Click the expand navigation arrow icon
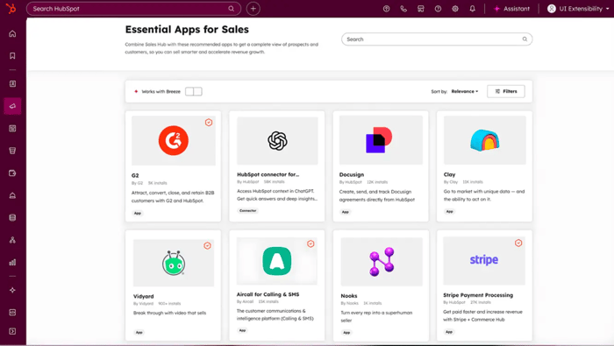The width and height of the screenshot is (614, 346). click(12, 331)
